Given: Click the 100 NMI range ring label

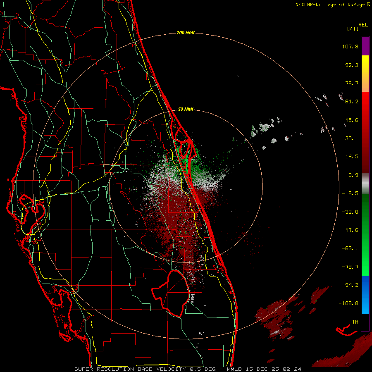Looking at the screenshot, I should tap(186, 33).
